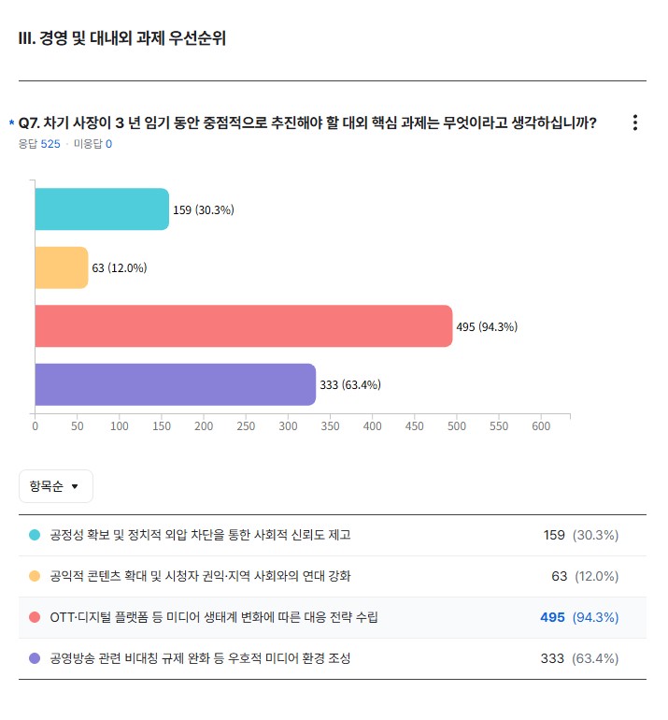Click the teal legend dot for 공정성 확보
The width and height of the screenshot is (668, 720).
[35, 535]
